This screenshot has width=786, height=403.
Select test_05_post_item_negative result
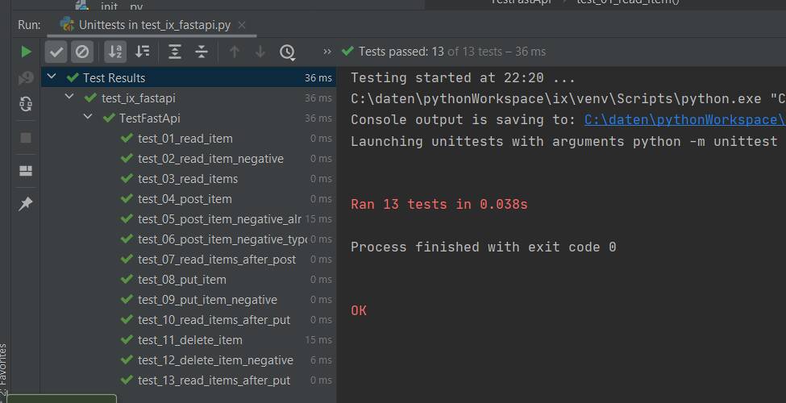[189, 219]
